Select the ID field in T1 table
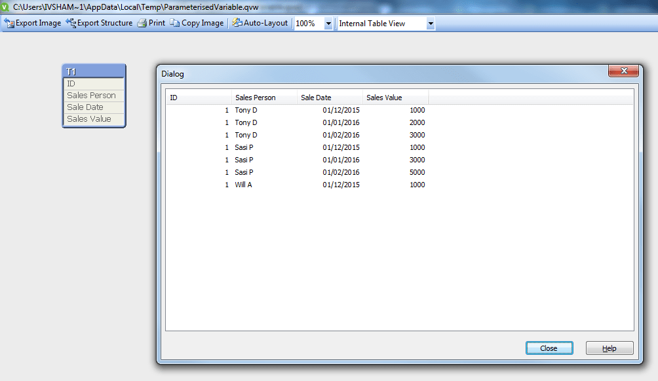This screenshot has height=381, width=658. pos(94,84)
